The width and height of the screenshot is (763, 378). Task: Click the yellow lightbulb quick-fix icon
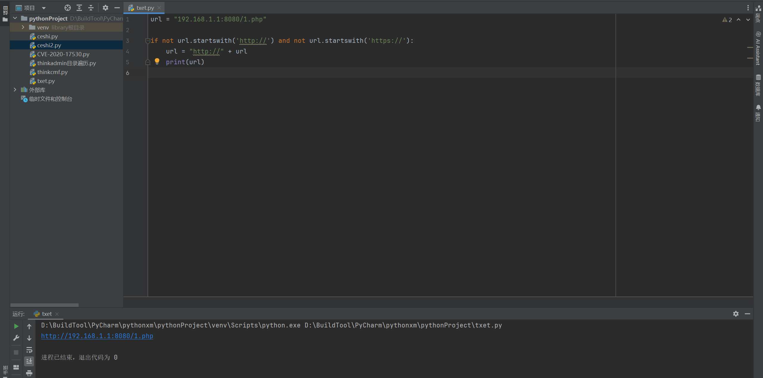[157, 62]
